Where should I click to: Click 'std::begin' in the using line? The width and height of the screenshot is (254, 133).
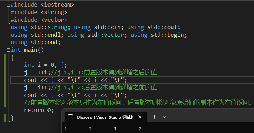point(167,35)
